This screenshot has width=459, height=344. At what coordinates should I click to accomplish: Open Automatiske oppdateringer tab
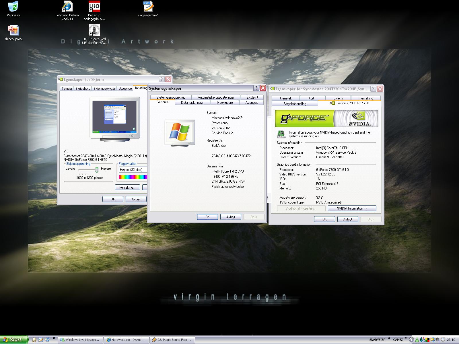(216, 97)
